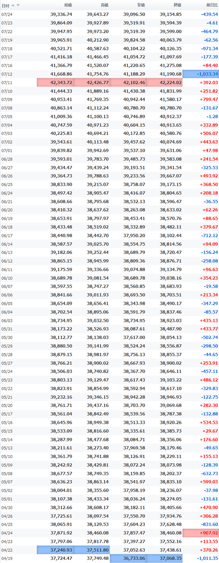The width and height of the screenshot is (219, 563).
Task: Select closing value 40,063.79
Action: coord(170,40)
